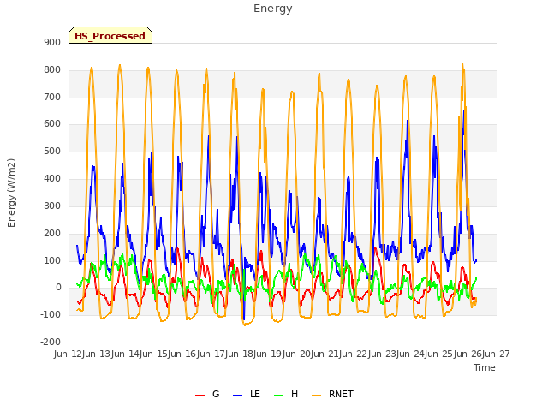Click the blue LE legend swatch

click(x=238, y=396)
